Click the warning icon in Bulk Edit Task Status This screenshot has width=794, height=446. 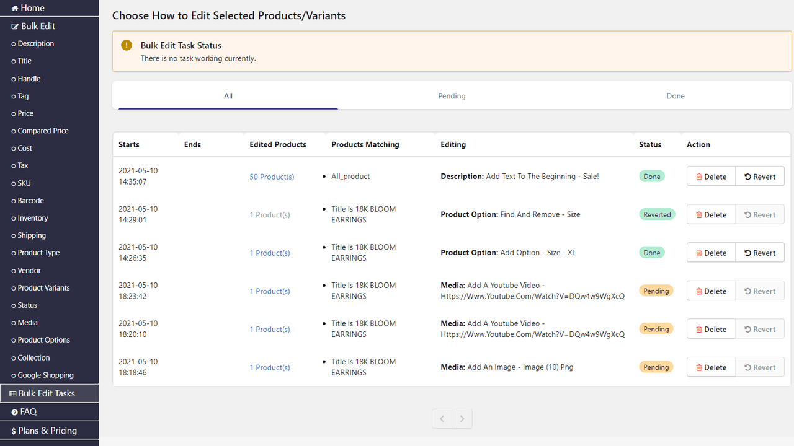tap(126, 45)
